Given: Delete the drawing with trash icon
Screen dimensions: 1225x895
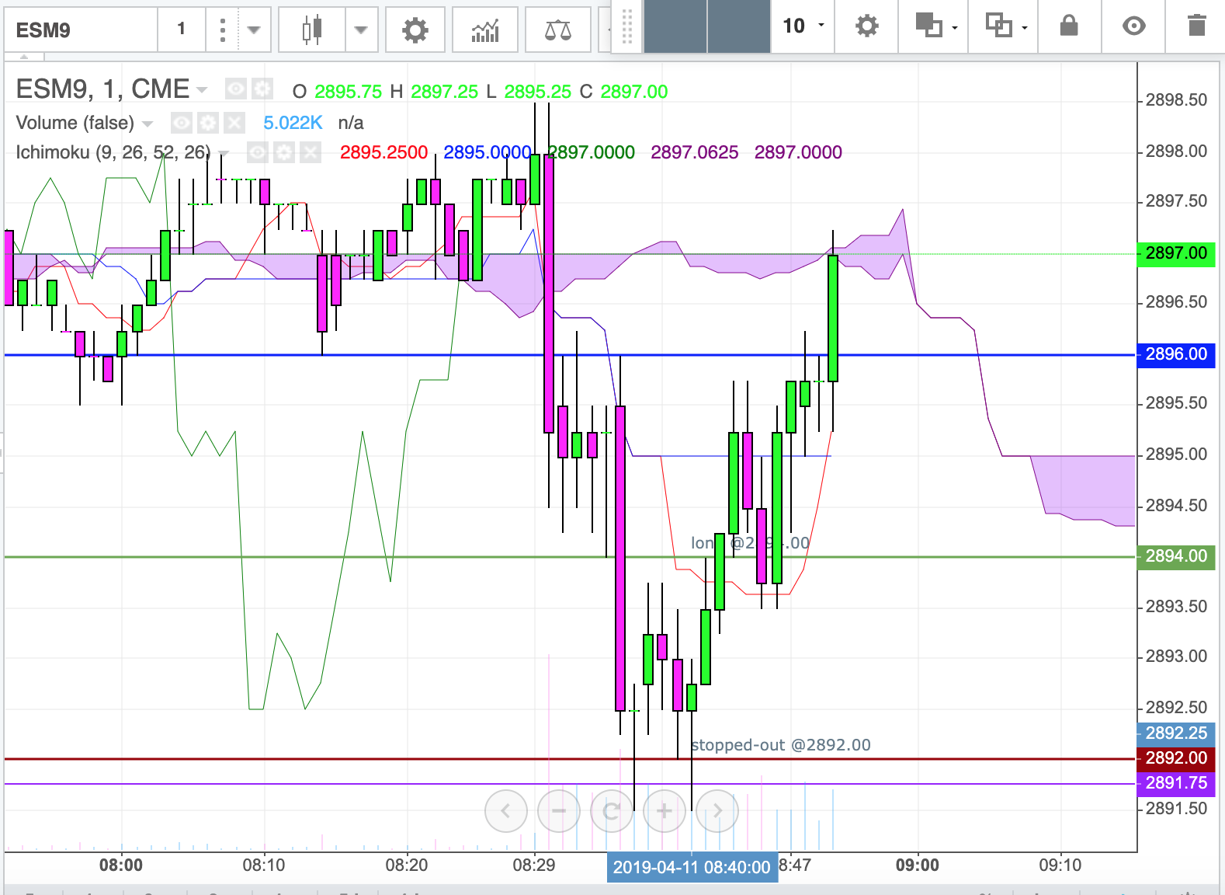Looking at the screenshot, I should pyautogui.click(x=1197, y=26).
